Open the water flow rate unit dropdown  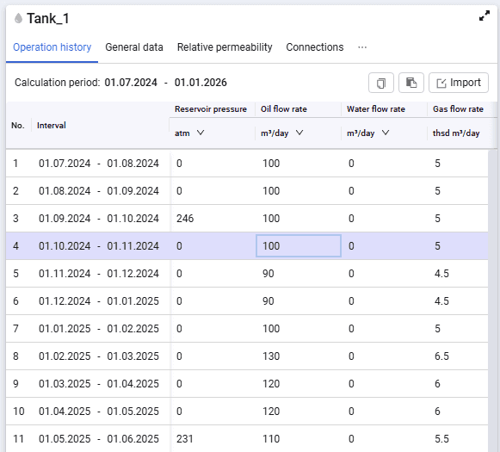click(x=386, y=133)
